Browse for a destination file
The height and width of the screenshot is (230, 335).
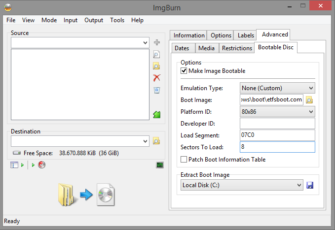pos(156,141)
